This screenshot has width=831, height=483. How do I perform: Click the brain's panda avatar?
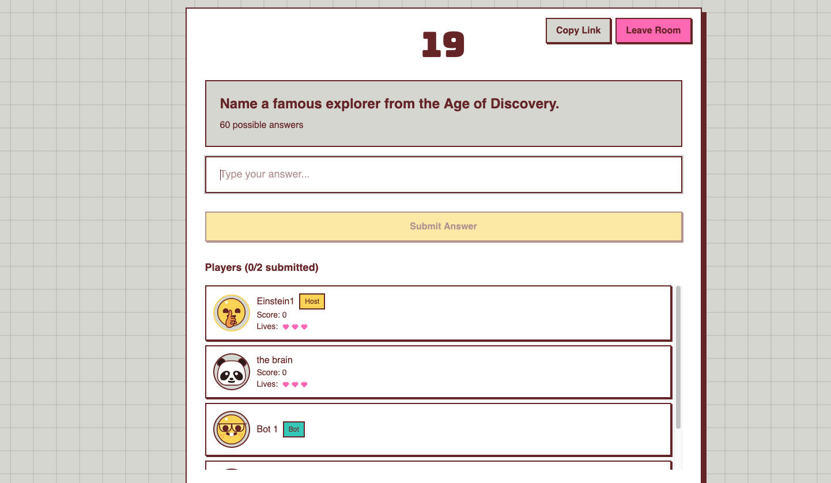tap(232, 372)
